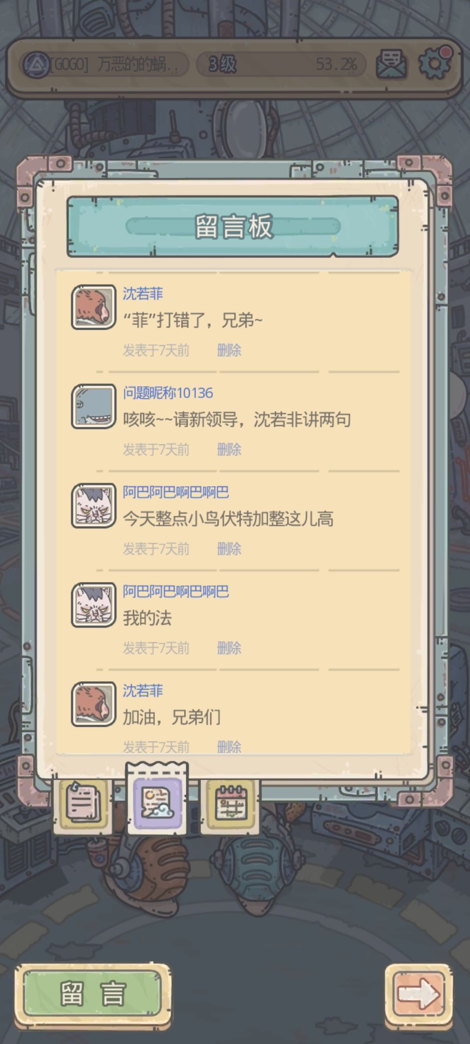470x1044 pixels.
Task: Click the orange arrow back button
Action: click(418, 994)
